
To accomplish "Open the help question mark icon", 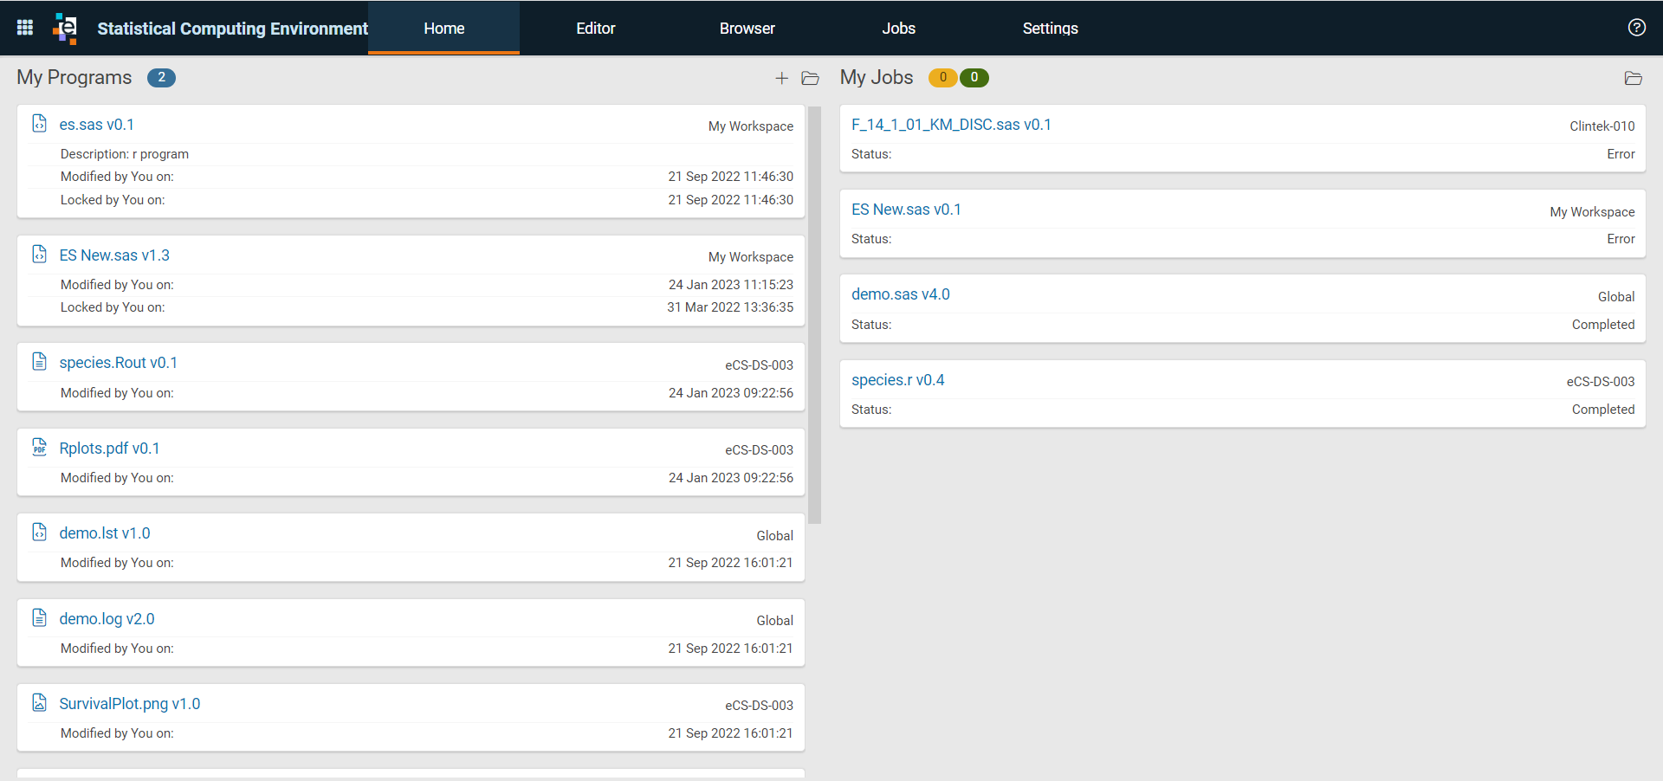I will pos(1636,28).
